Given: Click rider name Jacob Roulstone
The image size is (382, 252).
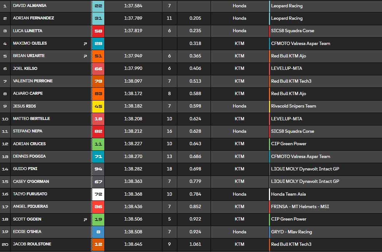Looking at the screenshot, I should tap(32, 244).
